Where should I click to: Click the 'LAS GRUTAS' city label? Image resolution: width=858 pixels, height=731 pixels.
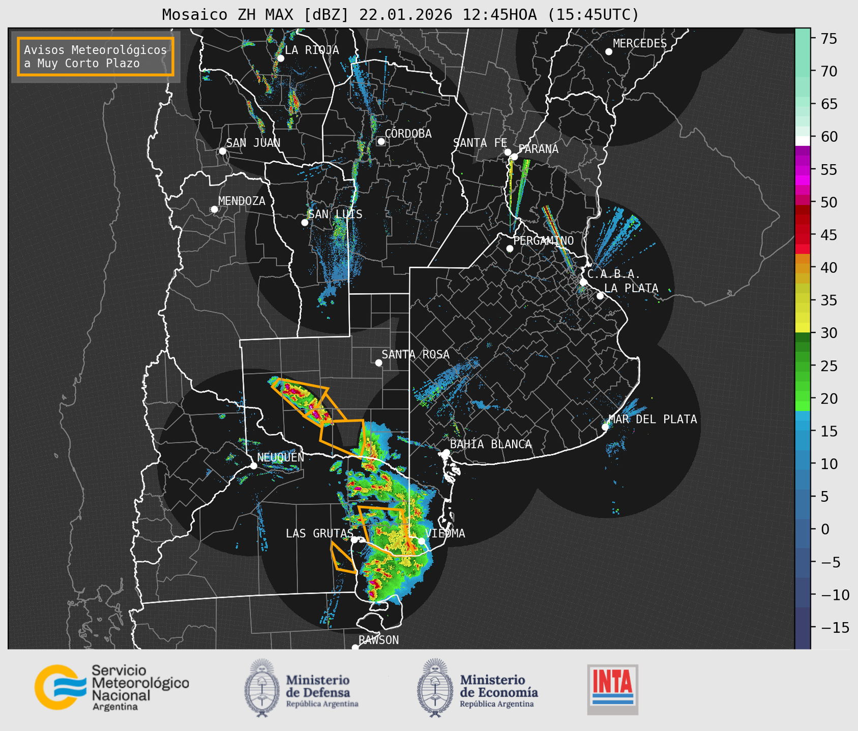pyautogui.click(x=319, y=533)
